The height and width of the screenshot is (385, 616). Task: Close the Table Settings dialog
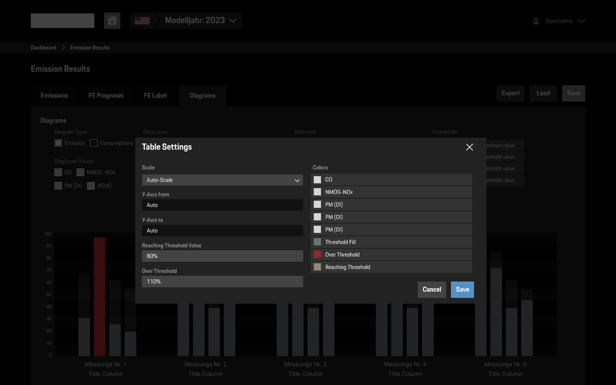(469, 147)
